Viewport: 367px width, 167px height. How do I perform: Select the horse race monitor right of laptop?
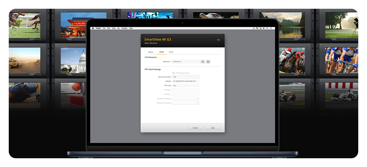pos(292,60)
